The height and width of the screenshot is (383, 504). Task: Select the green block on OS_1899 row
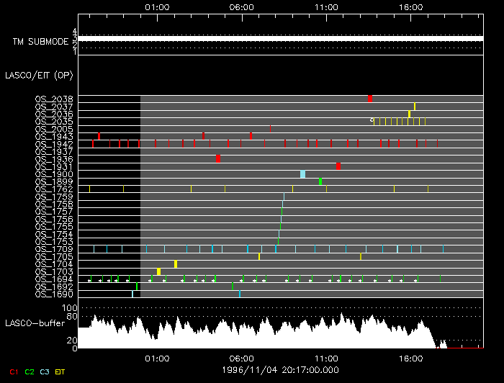[320, 181]
